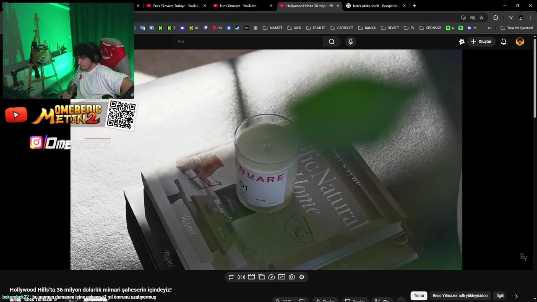Image resolution: width=537 pixels, height=302 pixels.
Task: Open the 'KL' bookmark
Action: [x=194, y=28]
